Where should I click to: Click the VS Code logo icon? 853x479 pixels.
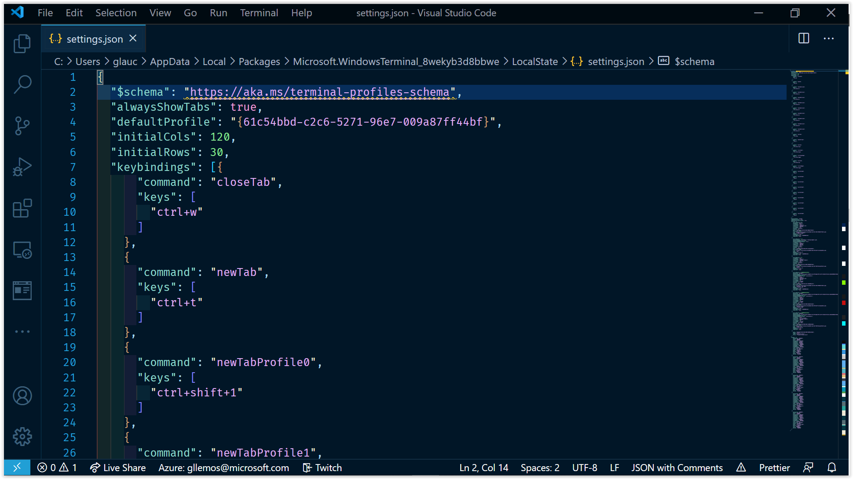click(17, 12)
